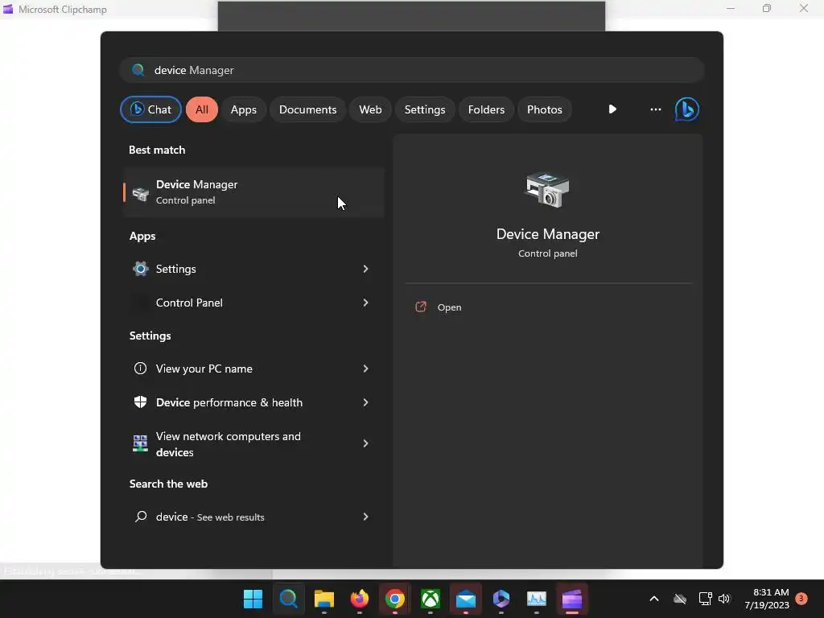Click the Settings gear icon in Apps list

coord(140,269)
